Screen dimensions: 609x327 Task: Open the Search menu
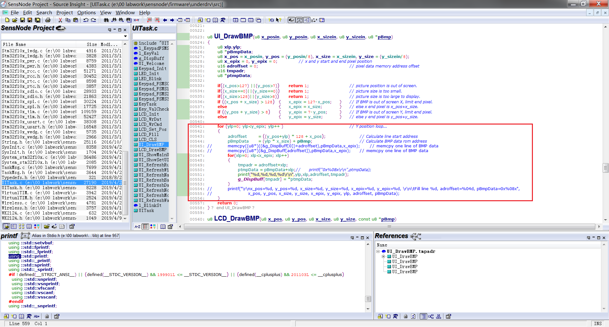44,13
